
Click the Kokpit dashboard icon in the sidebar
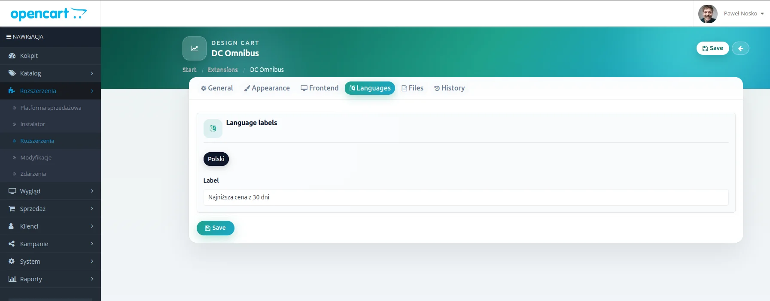(12, 56)
